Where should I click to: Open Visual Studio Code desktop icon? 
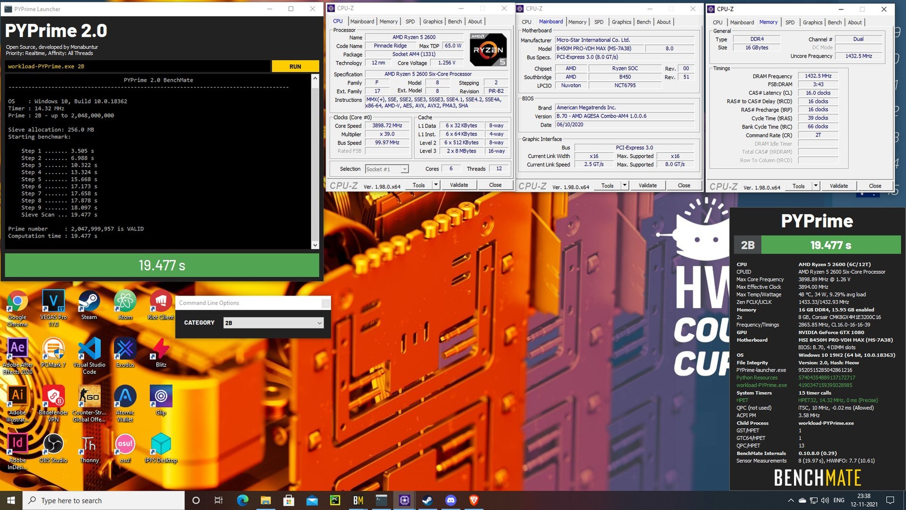[89, 356]
